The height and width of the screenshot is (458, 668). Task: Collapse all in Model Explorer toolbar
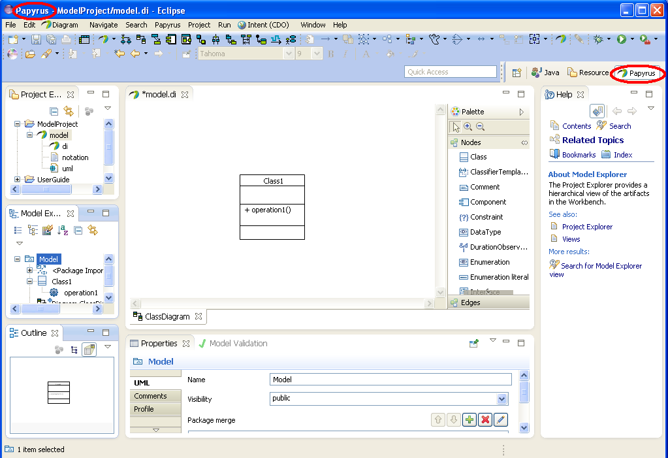click(x=78, y=231)
